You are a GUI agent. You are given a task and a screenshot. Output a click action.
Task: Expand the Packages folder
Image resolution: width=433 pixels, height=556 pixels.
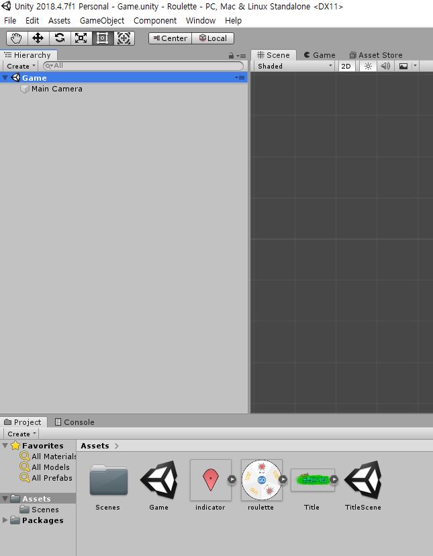point(5,520)
